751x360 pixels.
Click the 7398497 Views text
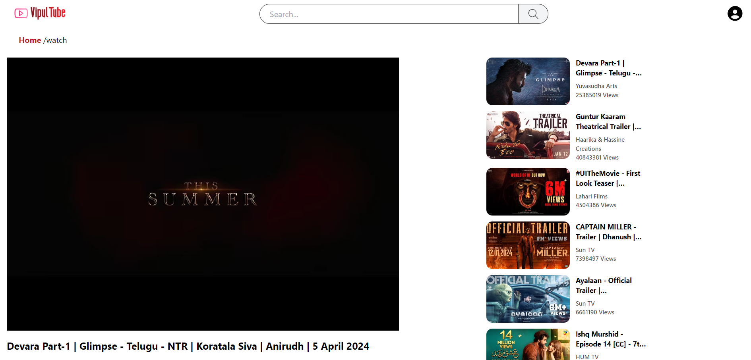[596, 259]
